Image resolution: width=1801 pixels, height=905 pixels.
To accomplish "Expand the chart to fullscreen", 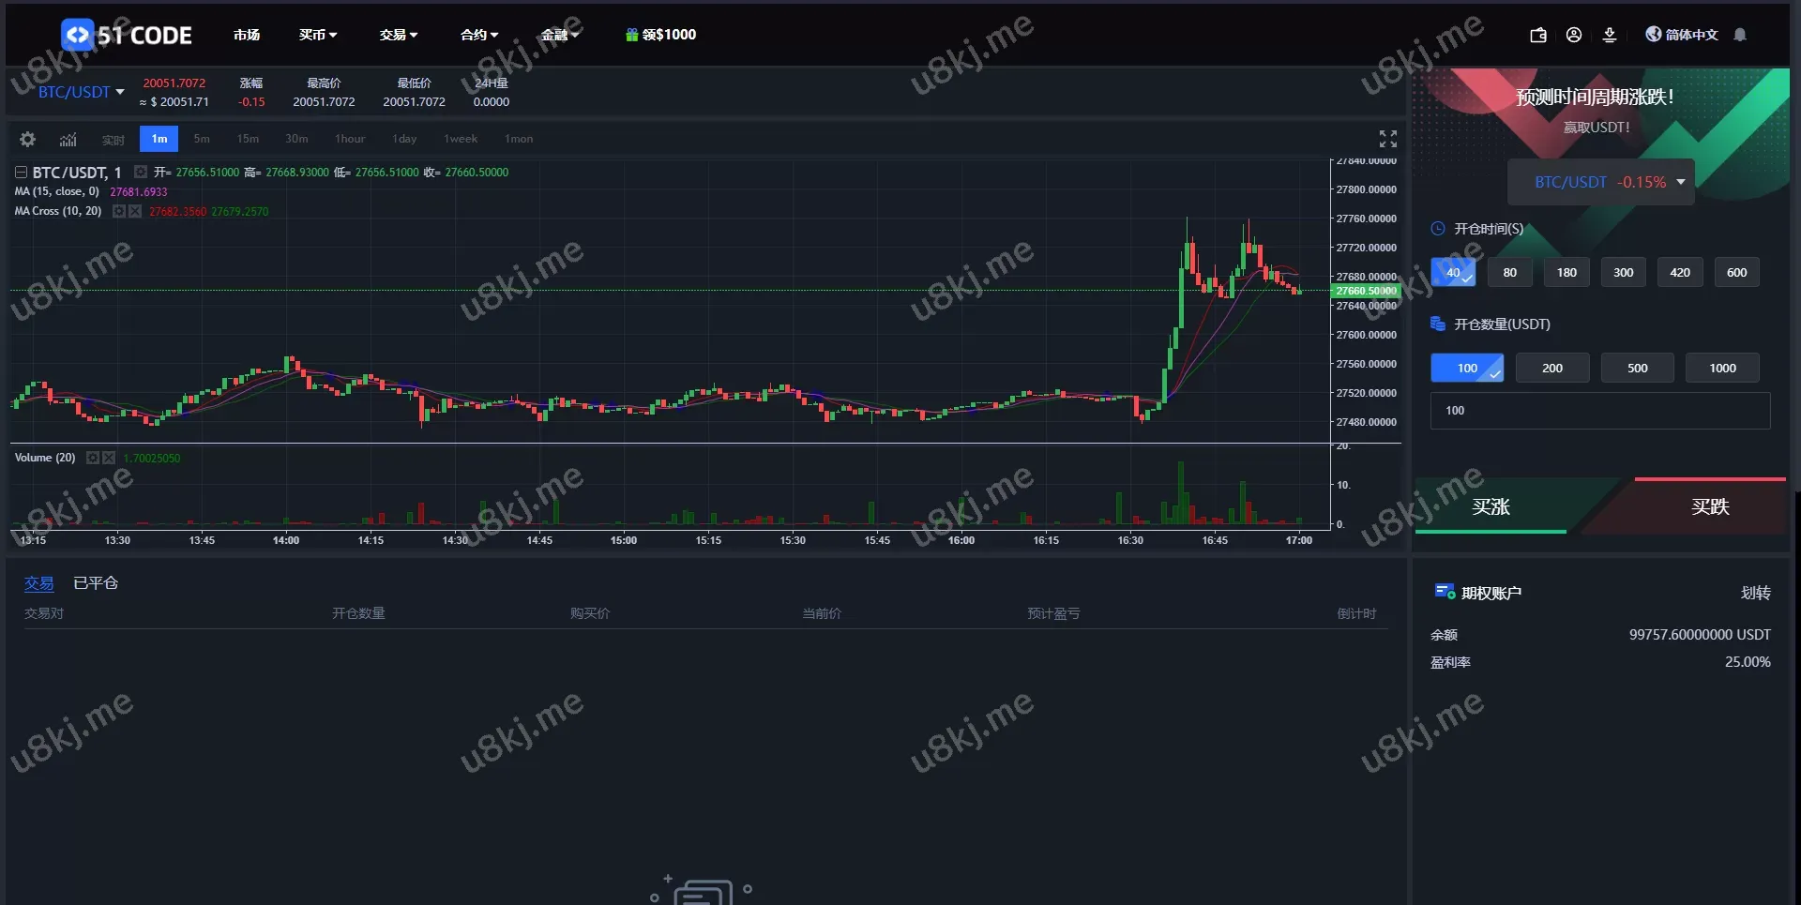I will [1387, 139].
